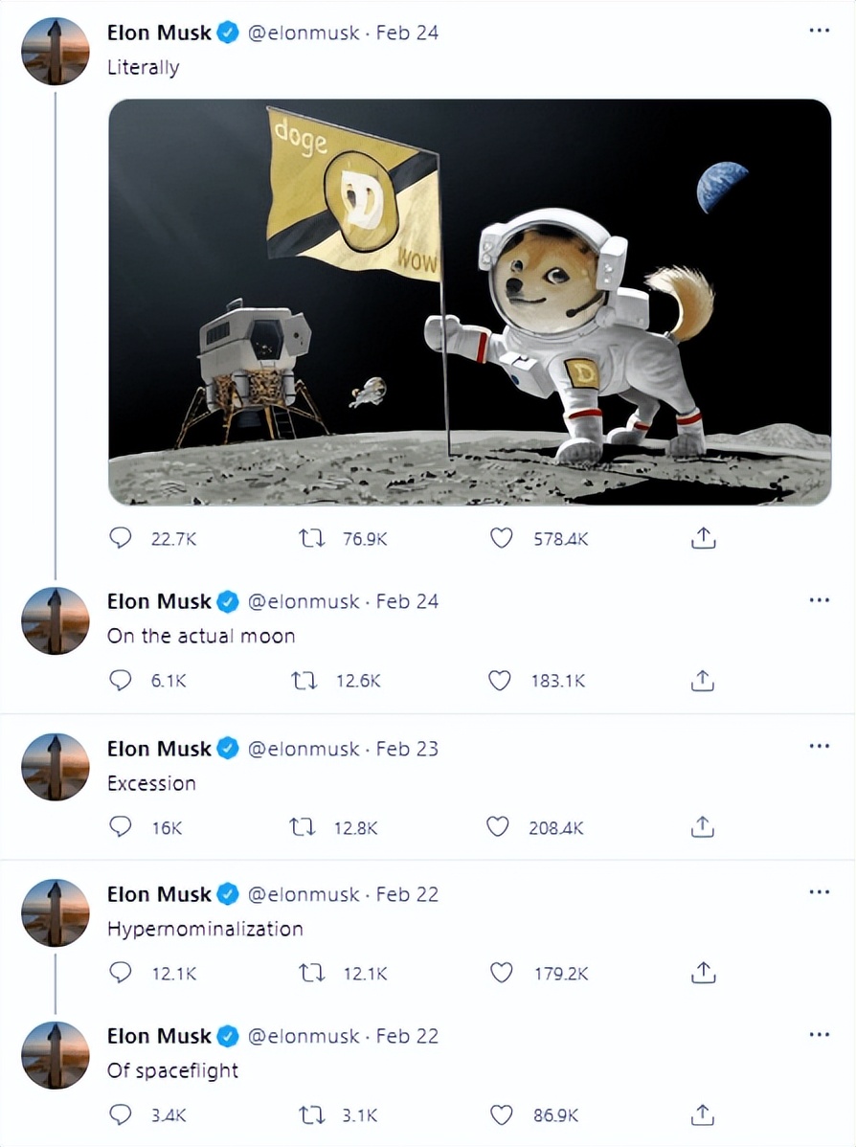Like the 'Of spaceflight' tweet

(x=500, y=1114)
